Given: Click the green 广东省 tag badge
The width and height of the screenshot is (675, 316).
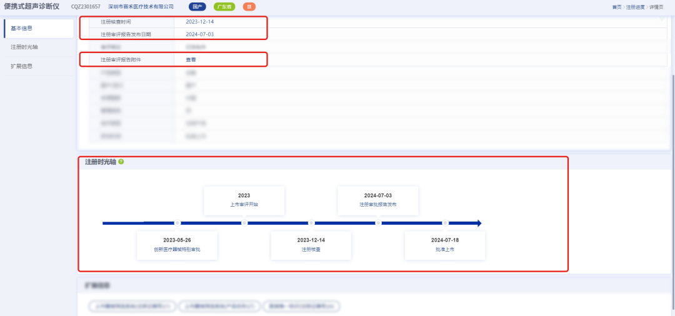Looking at the screenshot, I should point(224,6).
